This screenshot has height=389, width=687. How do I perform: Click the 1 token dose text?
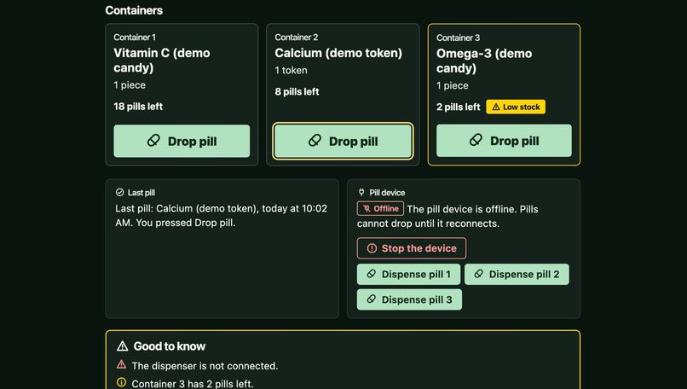point(291,70)
